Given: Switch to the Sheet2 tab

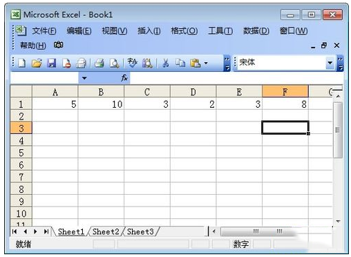Looking at the screenshot, I should 106,231.
